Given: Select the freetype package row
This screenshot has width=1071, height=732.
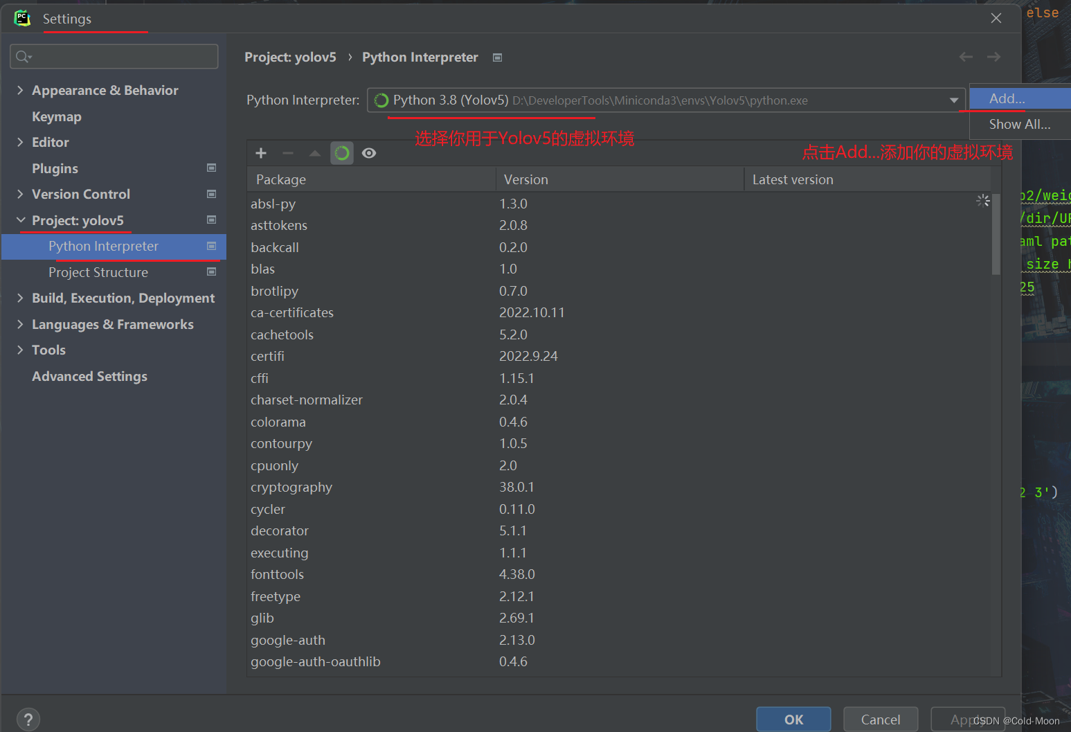Looking at the screenshot, I should tap(619, 596).
